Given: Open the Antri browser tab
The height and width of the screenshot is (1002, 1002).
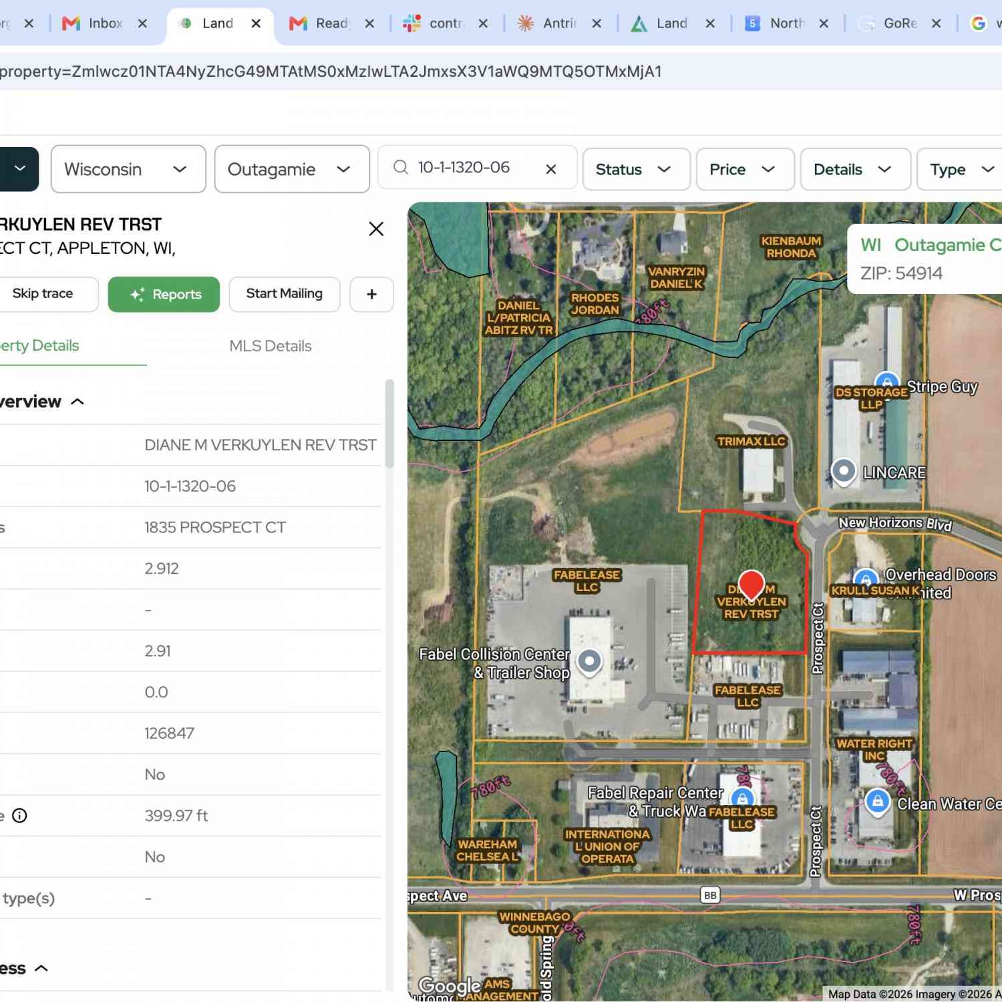Looking at the screenshot, I should (558, 23).
